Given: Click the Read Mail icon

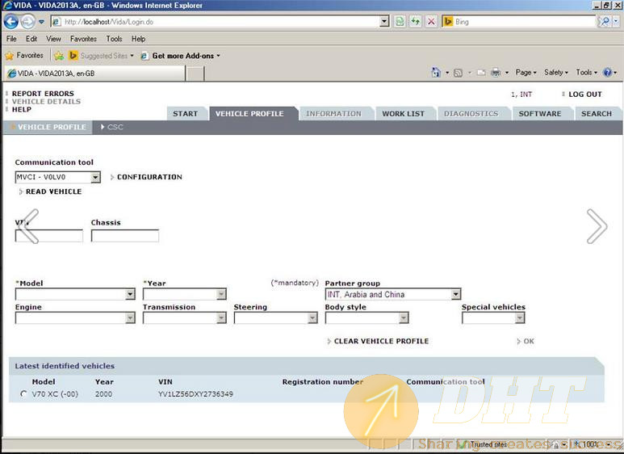Looking at the screenshot, I should [x=481, y=73].
